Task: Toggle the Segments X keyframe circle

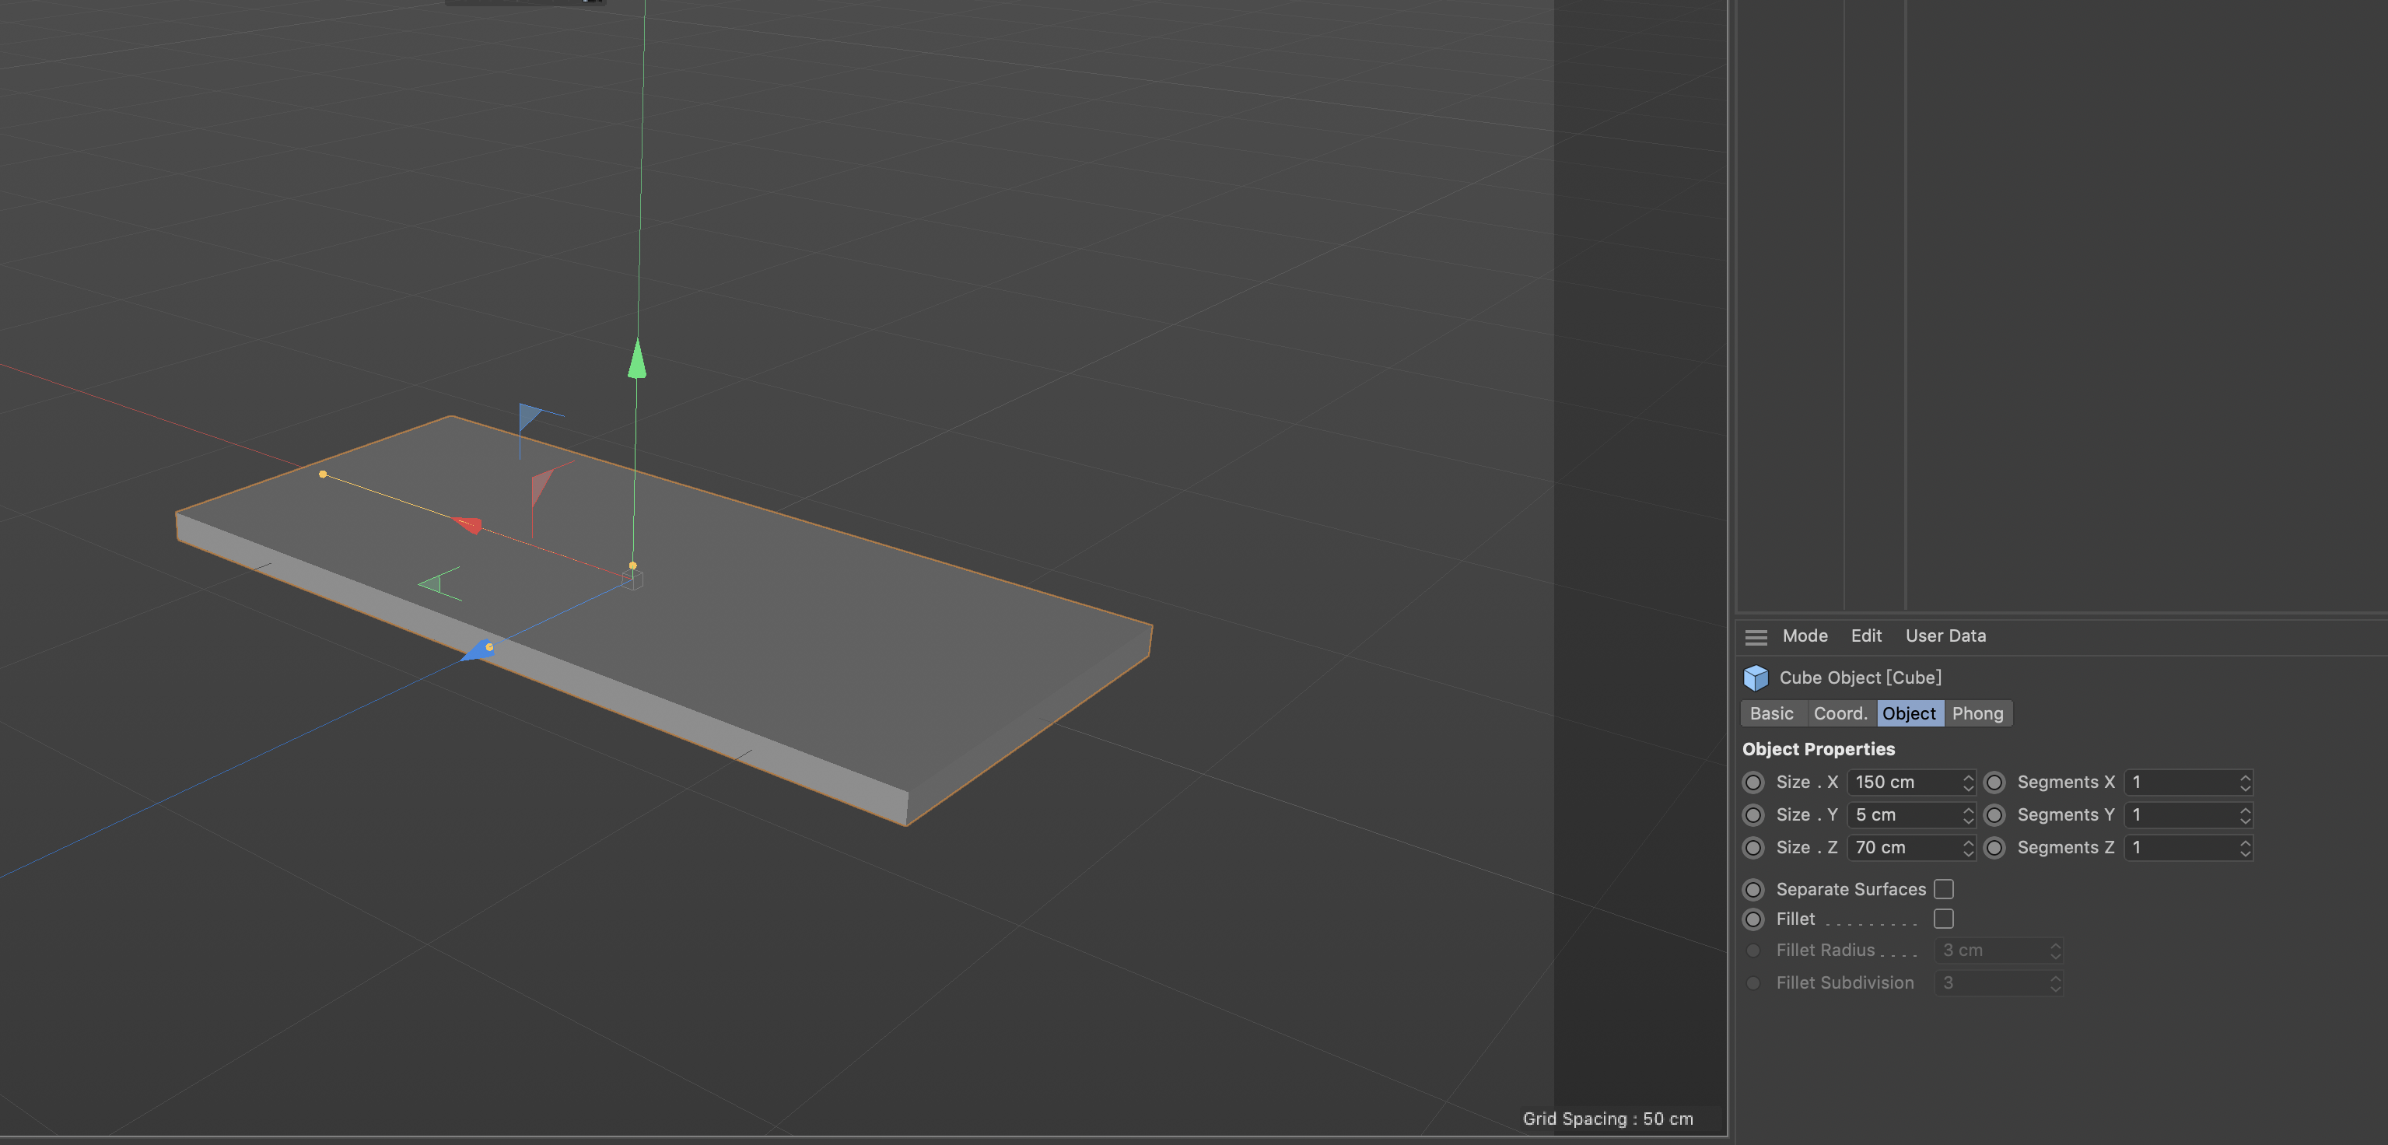Action: (x=1994, y=783)
